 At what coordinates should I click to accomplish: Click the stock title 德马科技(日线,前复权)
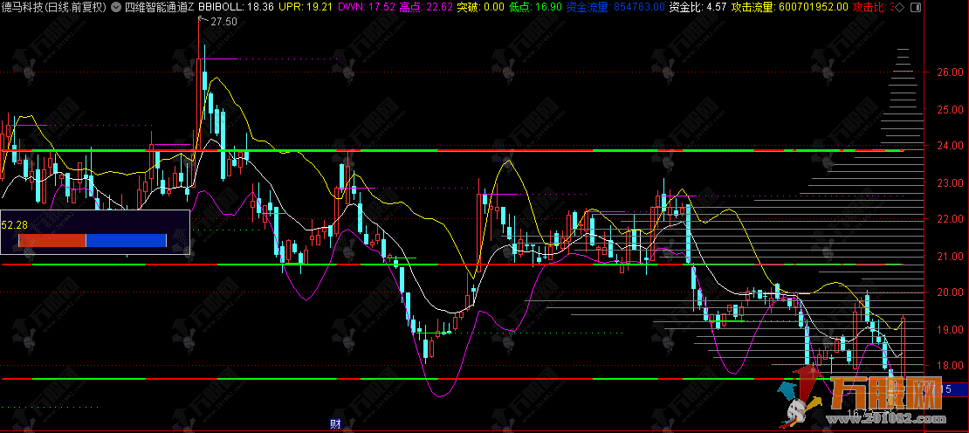click(x=54, y=7)
